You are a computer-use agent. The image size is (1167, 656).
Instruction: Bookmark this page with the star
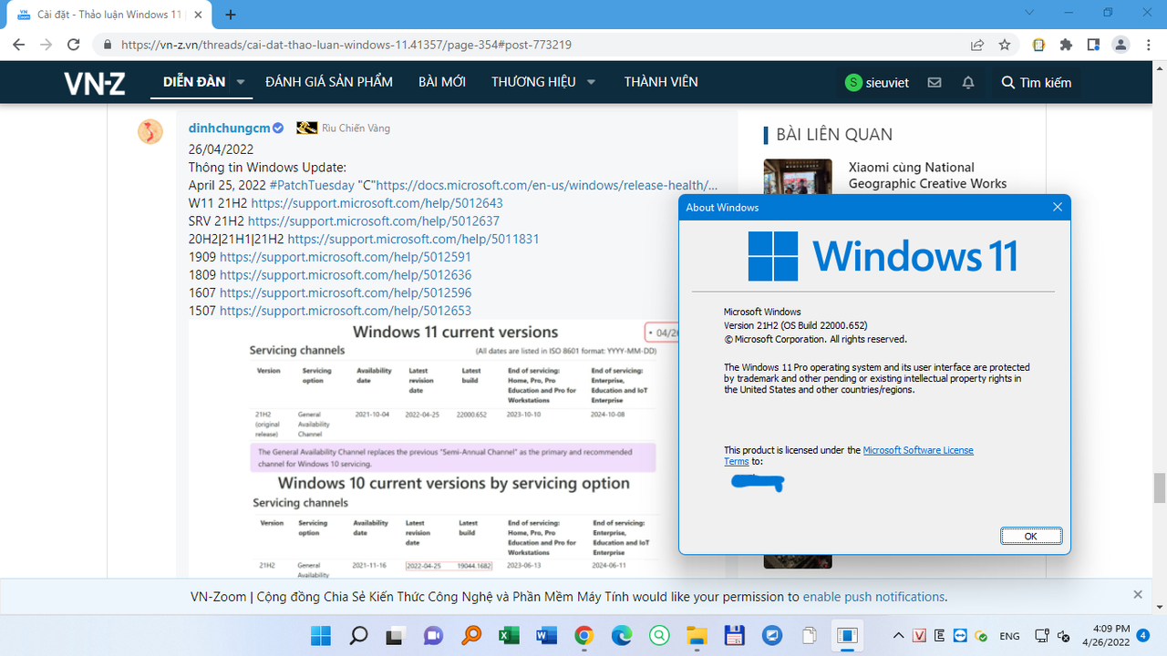point(1005,45)
